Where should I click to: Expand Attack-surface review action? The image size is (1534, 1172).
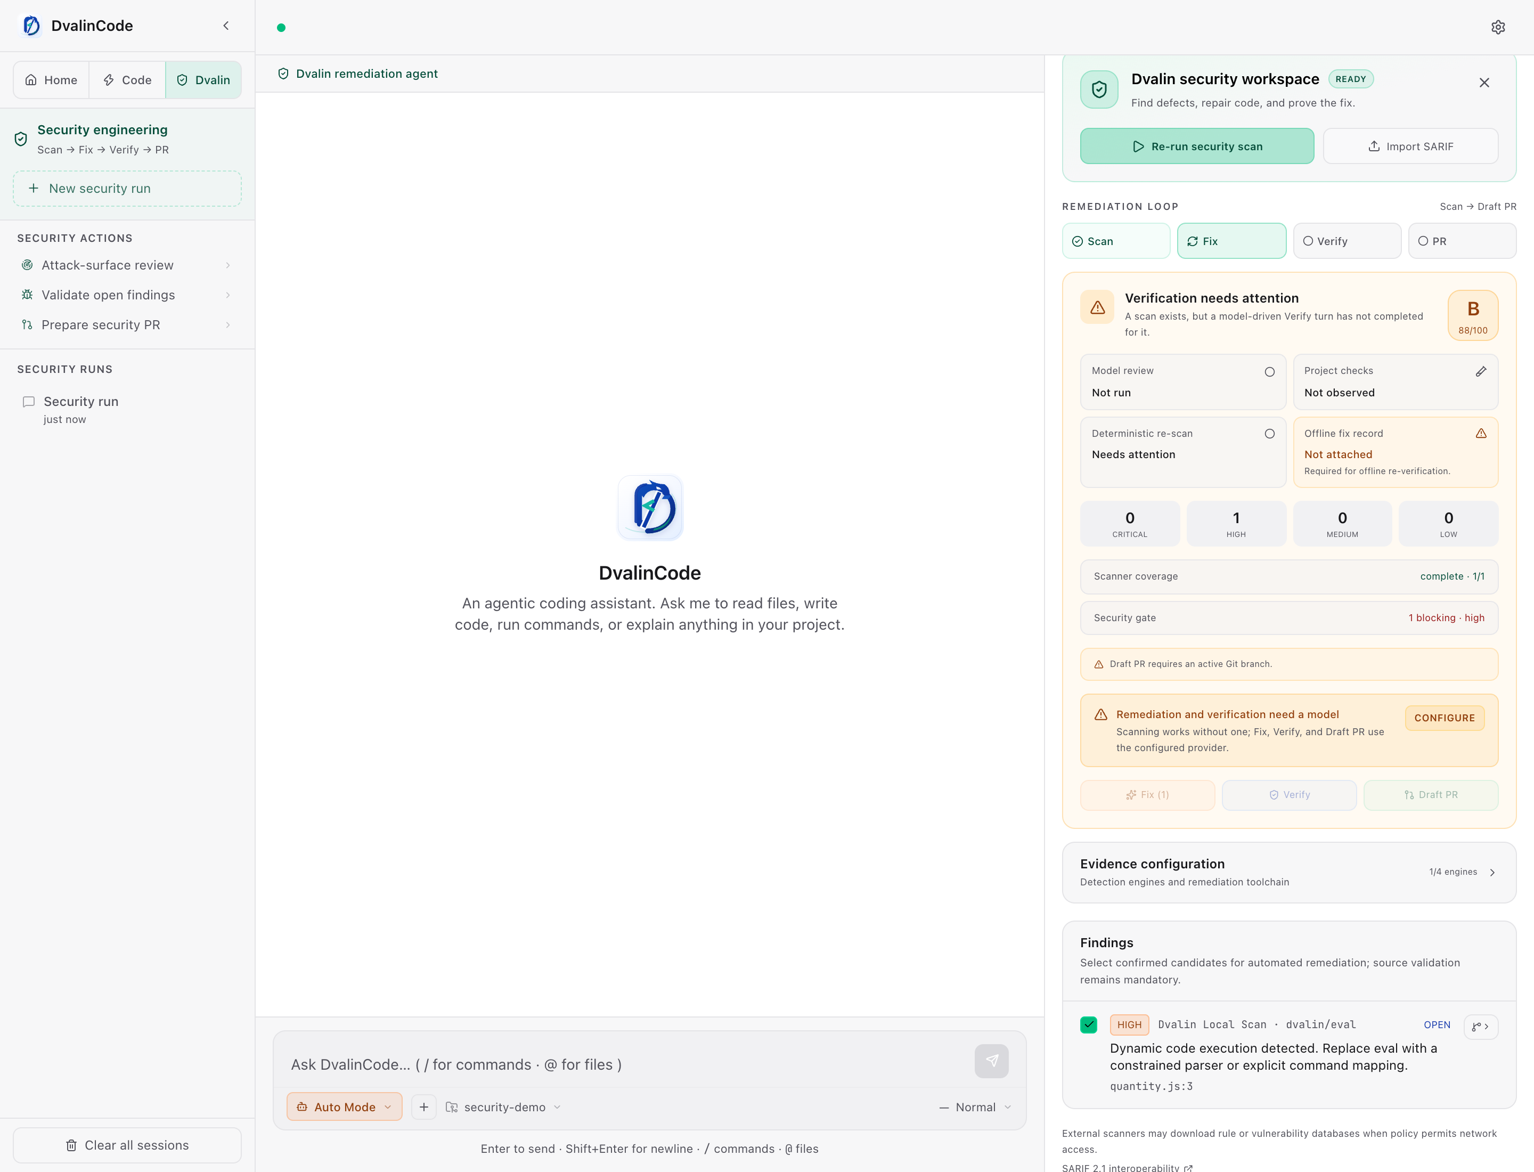click(227, 265)
